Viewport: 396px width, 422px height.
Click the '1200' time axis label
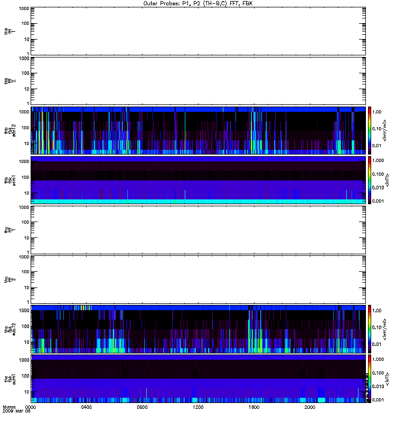point(198,407)
